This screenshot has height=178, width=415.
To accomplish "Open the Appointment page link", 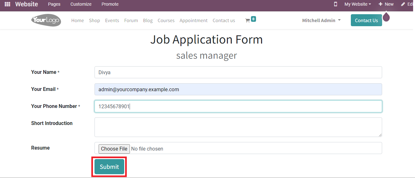I will 193,21.
